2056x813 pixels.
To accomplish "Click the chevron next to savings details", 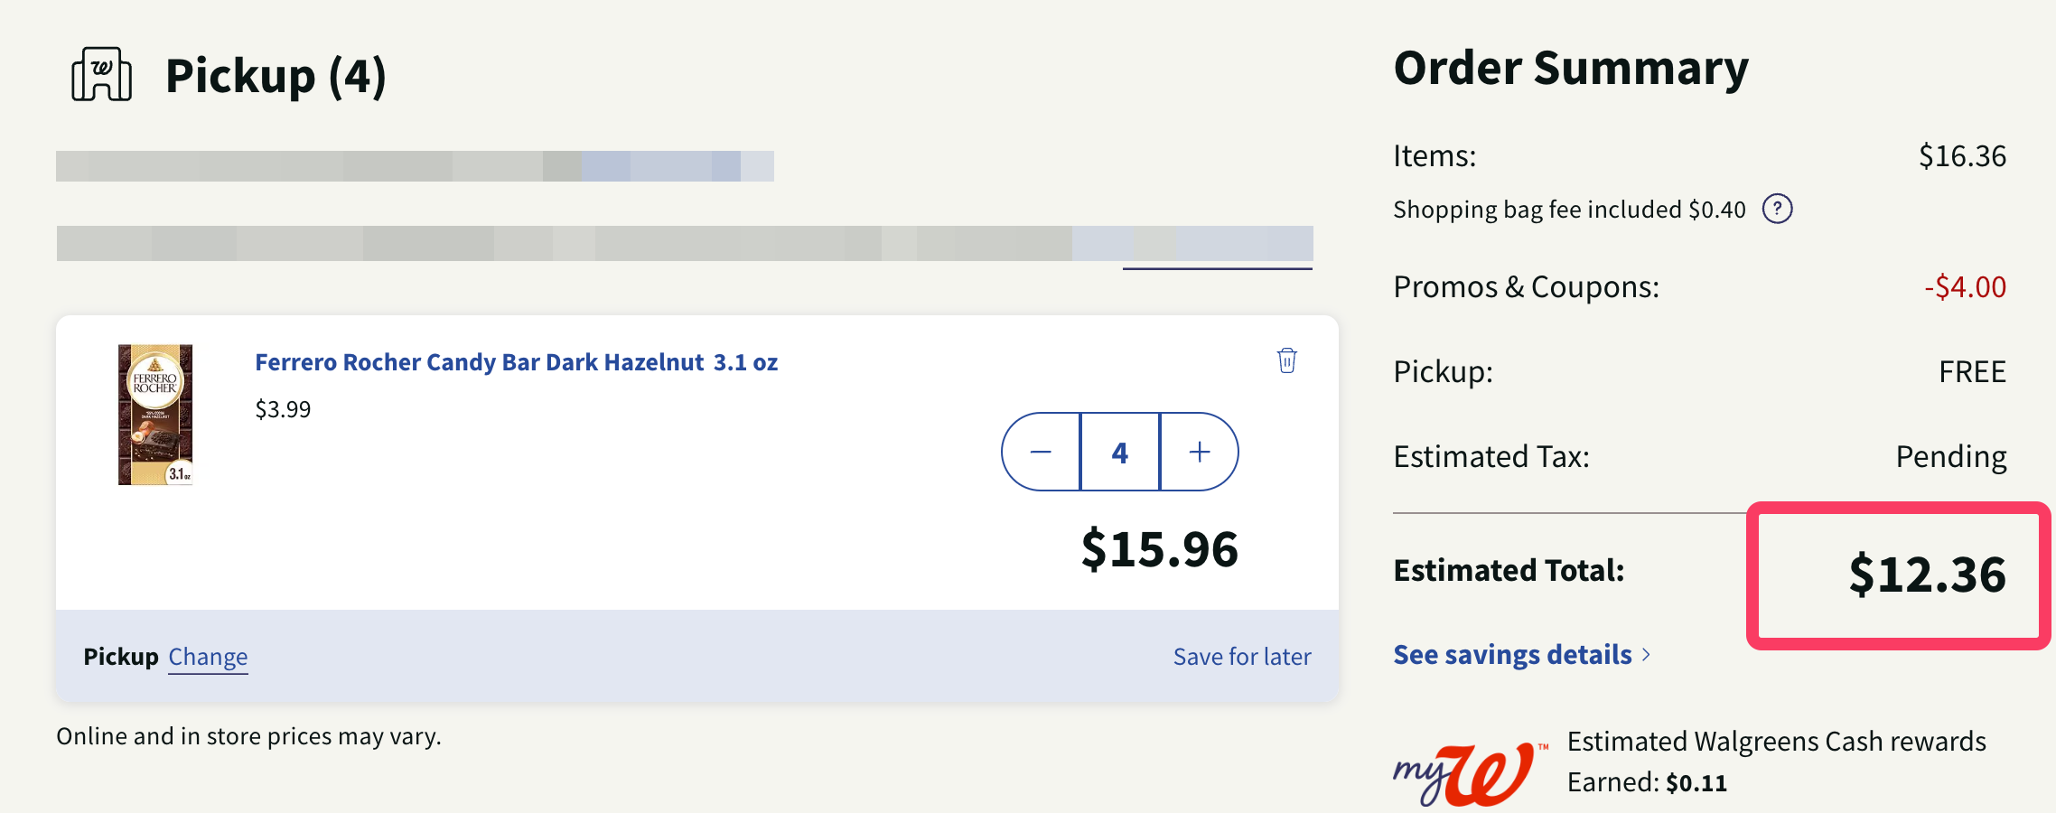I will pyautogui.click(x=1646, y=656).
